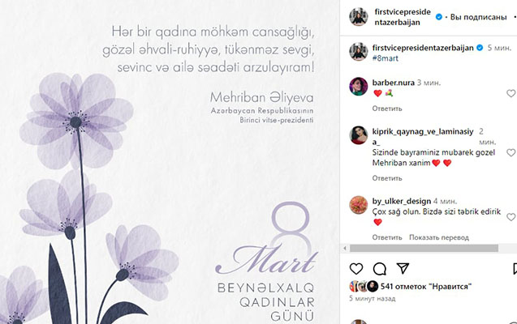Screen dimensions: 517x324
Task: Save post with bookmark icon
Action: point(515,268)
